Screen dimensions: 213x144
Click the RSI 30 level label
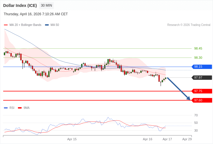[x=196, y=130]
